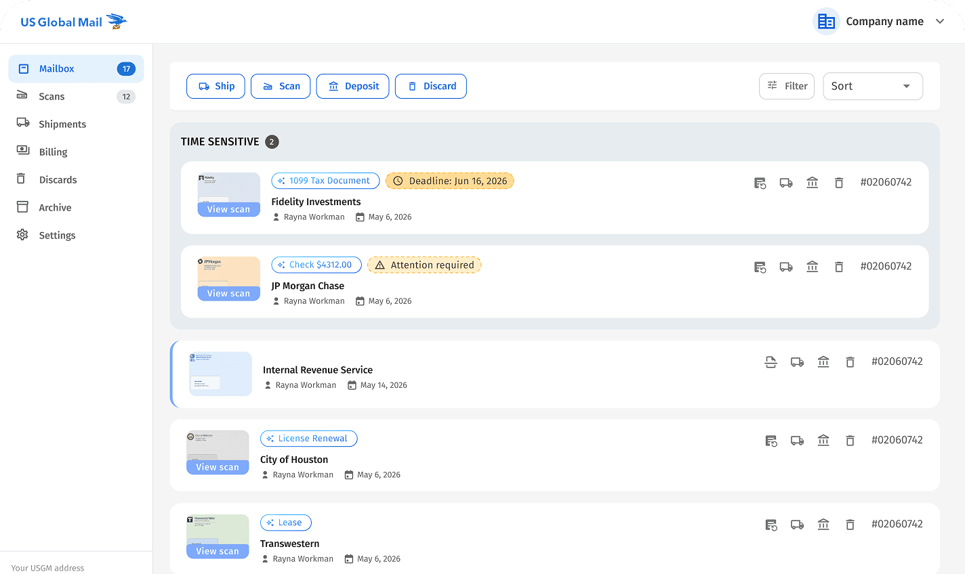965x574 pixels.
Task: Click the JP Morgan Chase sender name
Action: point(308,286)
